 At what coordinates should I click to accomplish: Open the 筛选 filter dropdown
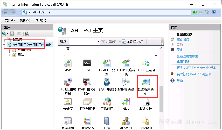tap(98, 42)
